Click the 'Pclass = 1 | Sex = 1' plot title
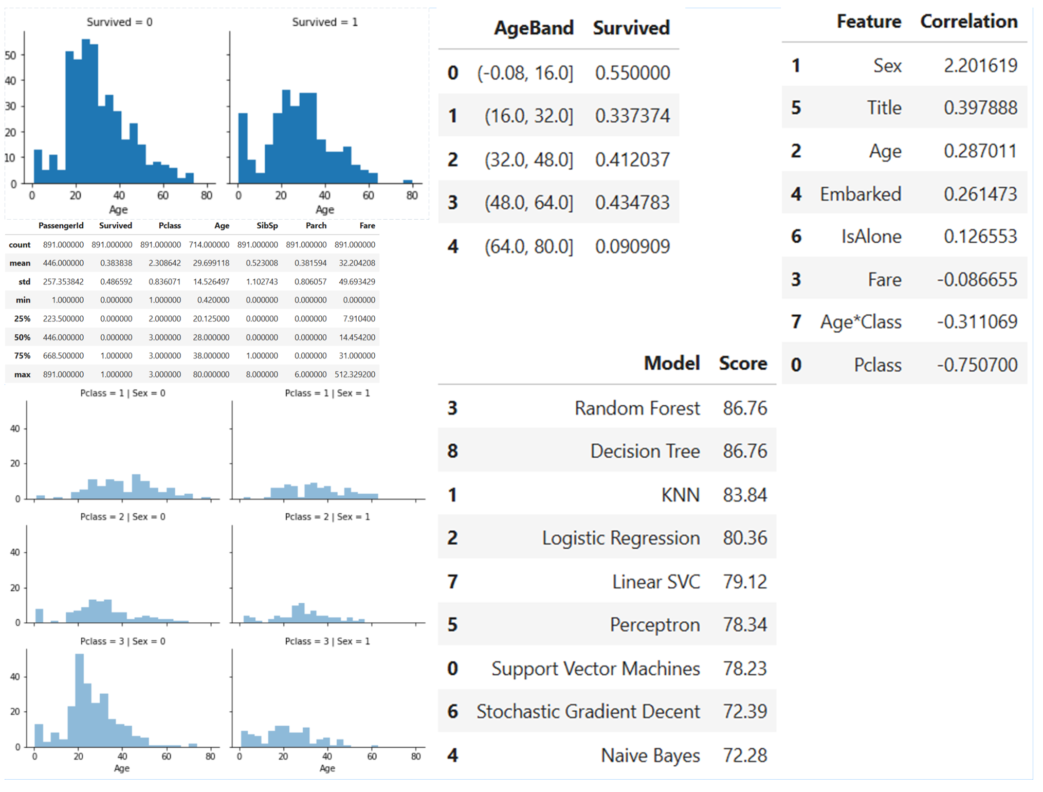The height and width of the screenshot is (792, 1043). point(327,393)
